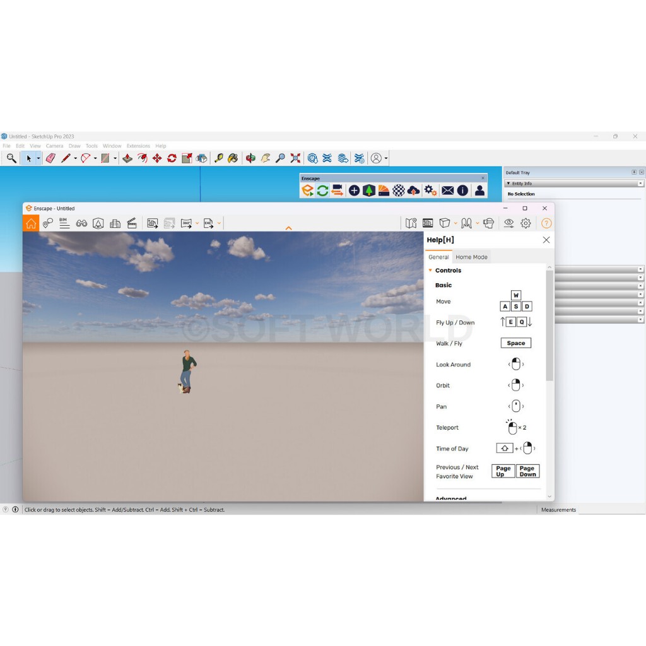Image resolution: width=646 pixels, height=646 pixels.
Task: Expand the Arc tool dropdown arrow
Action: pyautogui.click(x=95, y=158)
